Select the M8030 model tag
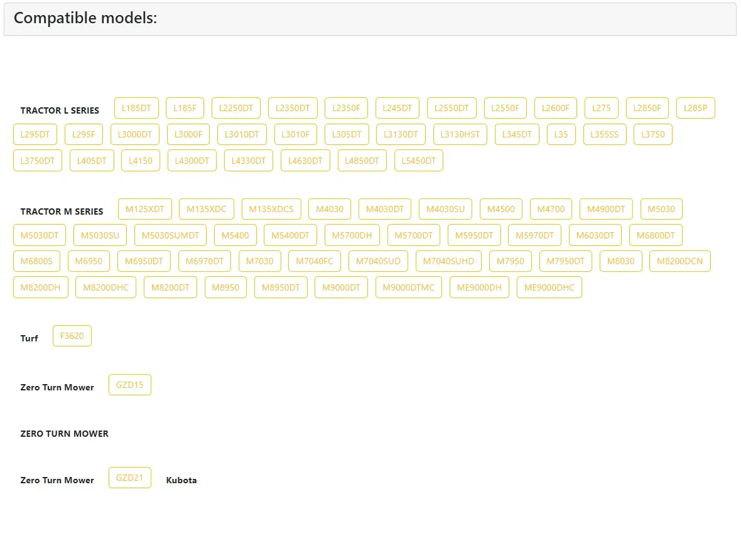This screenshot has height=546, width=741. tap(620, 261)
